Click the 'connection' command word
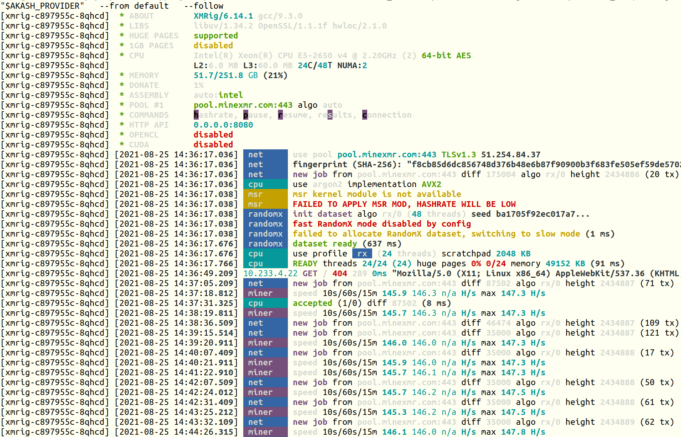Viewport: 681px width, 437px height. tap(387, 115)
